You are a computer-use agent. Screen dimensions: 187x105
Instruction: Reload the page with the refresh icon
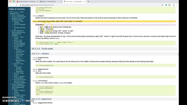coord(17,5)
